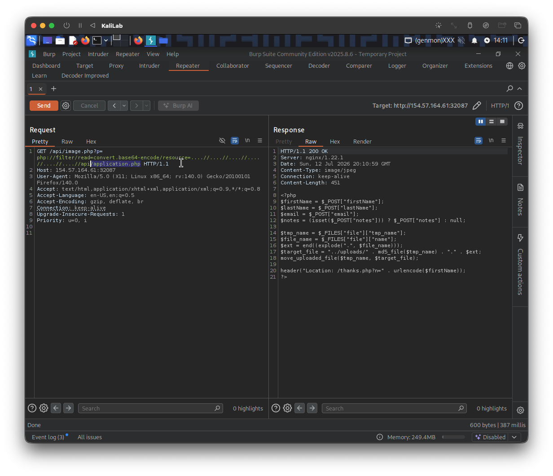This screenshot has height=476, width=553.
Task: Open the terminal emulator launcher in panel
Action: (x=97, y=40)
